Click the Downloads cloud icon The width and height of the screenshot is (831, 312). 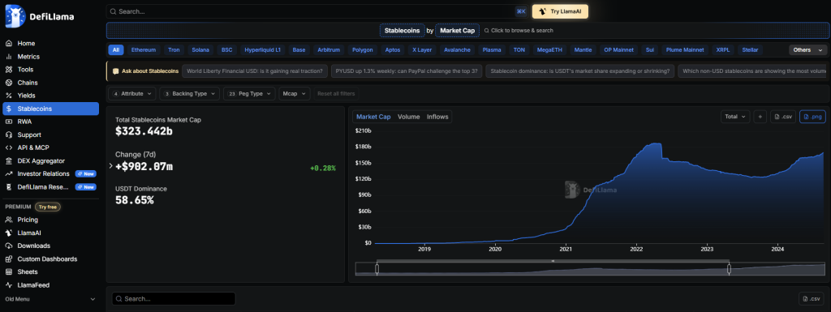point(8,246)
